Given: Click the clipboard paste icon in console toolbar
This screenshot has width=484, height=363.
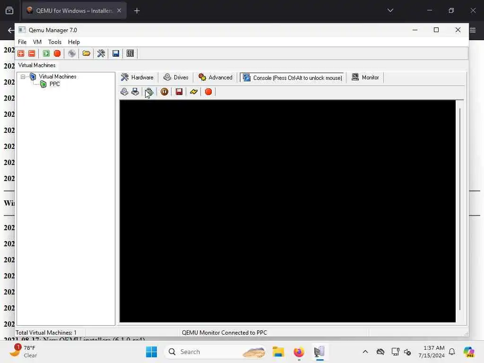Looking at the screenshot, I should click(x=149, y=92).
